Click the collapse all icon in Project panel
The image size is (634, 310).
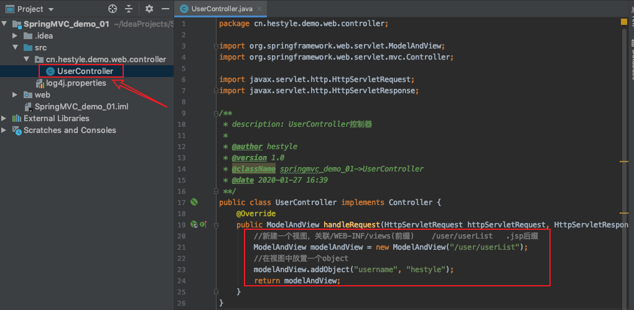click(x=129, y=9)
